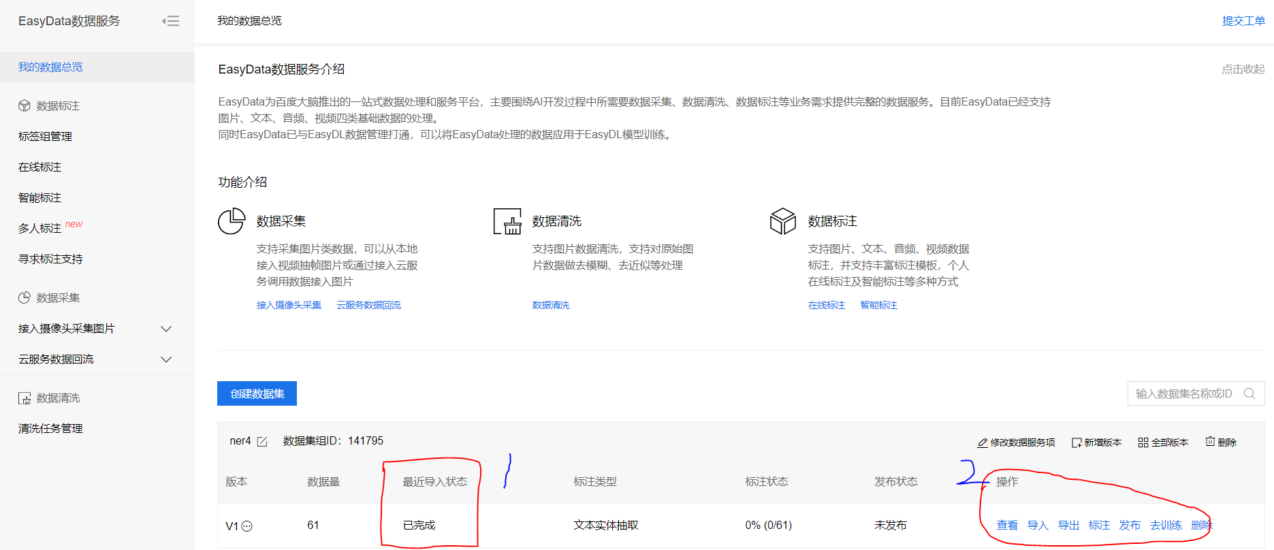Open the 提交工单 link
The image size is (1274, 550).
point(1243,21)
